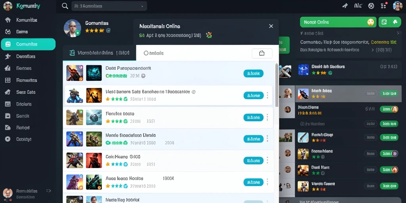Open the search field dropdown arrow
The image size is (406, 203).
point(142,6)
